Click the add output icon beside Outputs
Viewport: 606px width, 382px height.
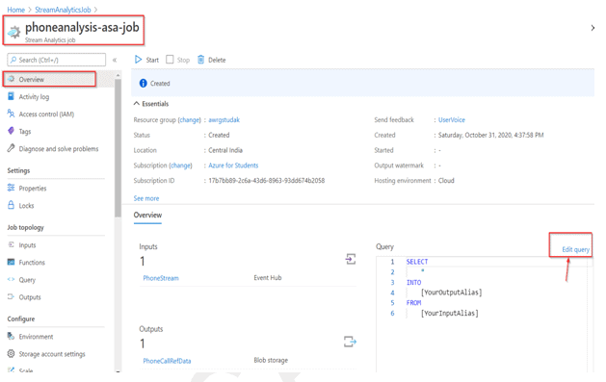(350, 342)
